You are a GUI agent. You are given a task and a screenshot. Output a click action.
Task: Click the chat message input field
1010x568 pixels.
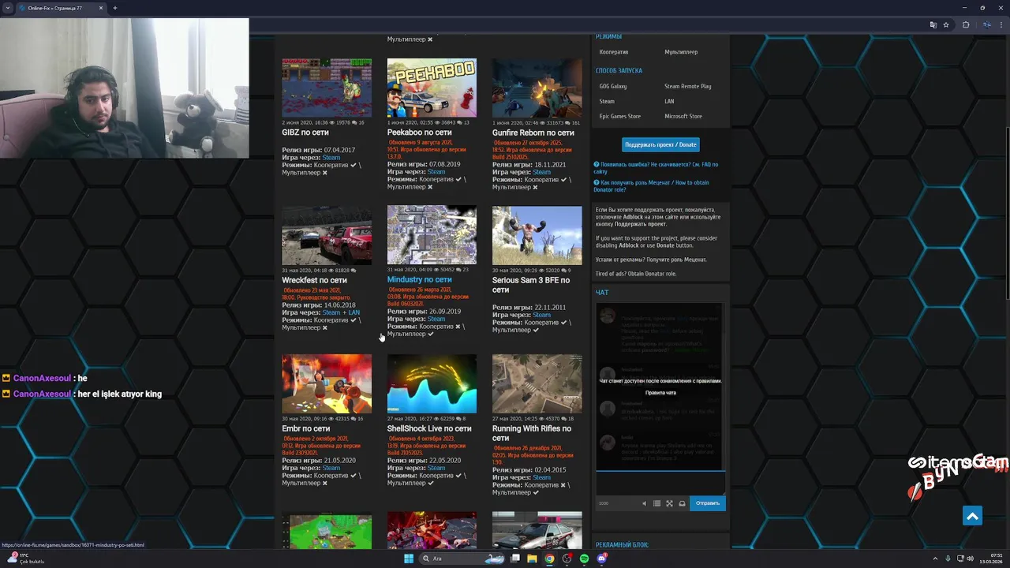pos(660,483)
